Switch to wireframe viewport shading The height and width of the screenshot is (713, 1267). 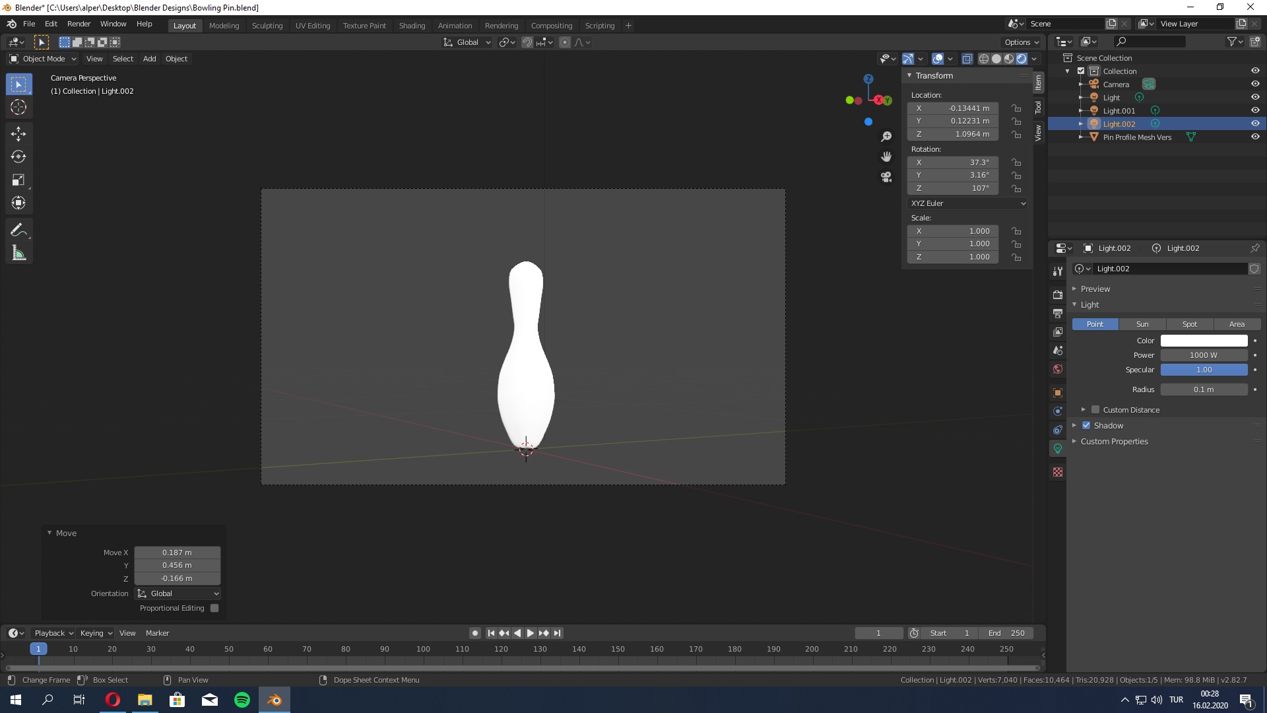tap(983, 59)
